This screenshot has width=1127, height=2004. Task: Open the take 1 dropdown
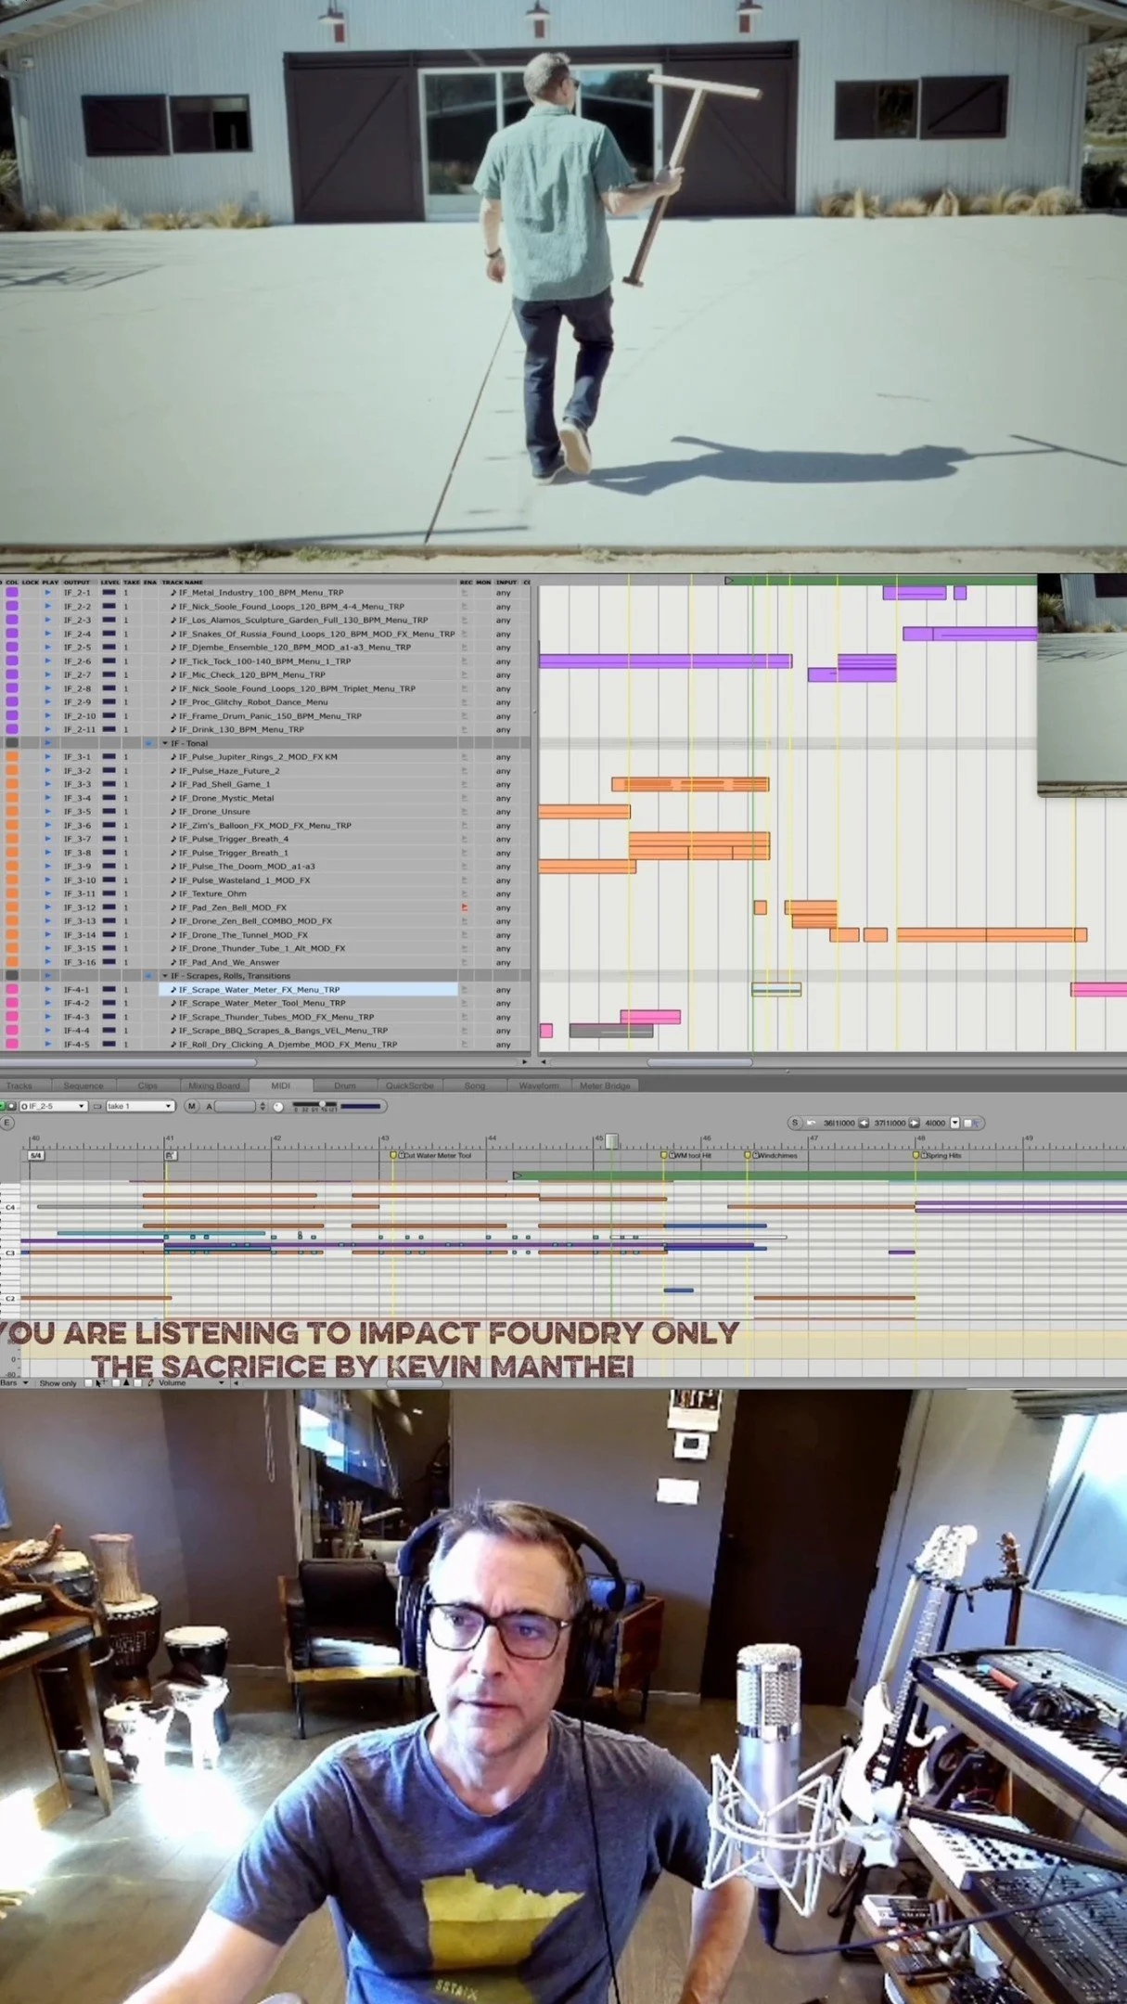click(140, 1106)
